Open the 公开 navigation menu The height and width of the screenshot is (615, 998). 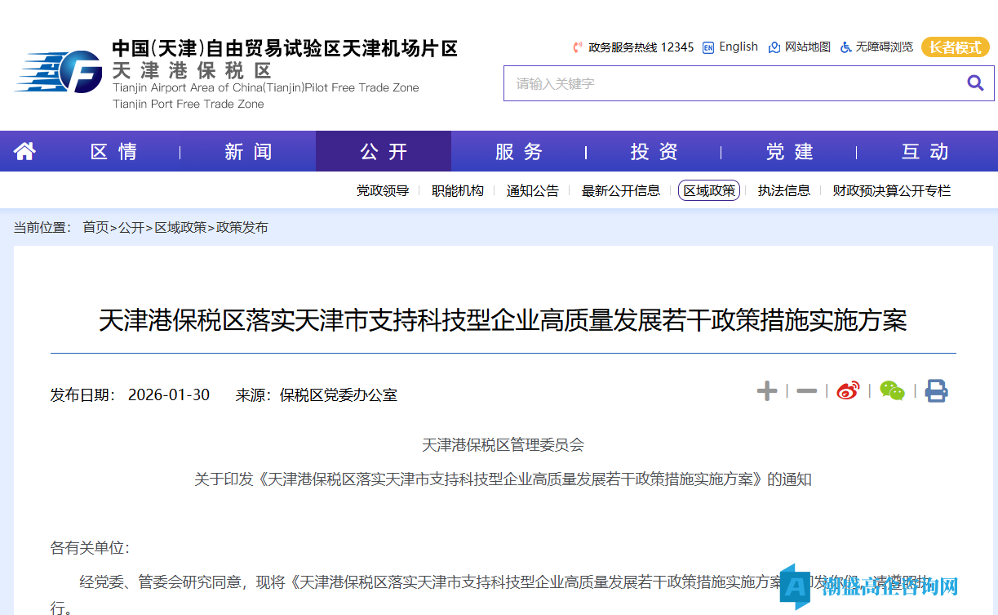point(383,151)
